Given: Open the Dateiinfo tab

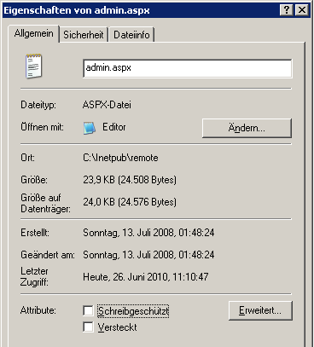Looking at the screenshot, I should pyautogui.click(x=131, y=35).
